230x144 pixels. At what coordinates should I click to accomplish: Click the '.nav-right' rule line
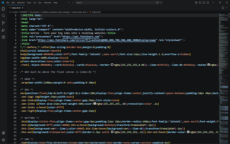(x=58, y=111)
